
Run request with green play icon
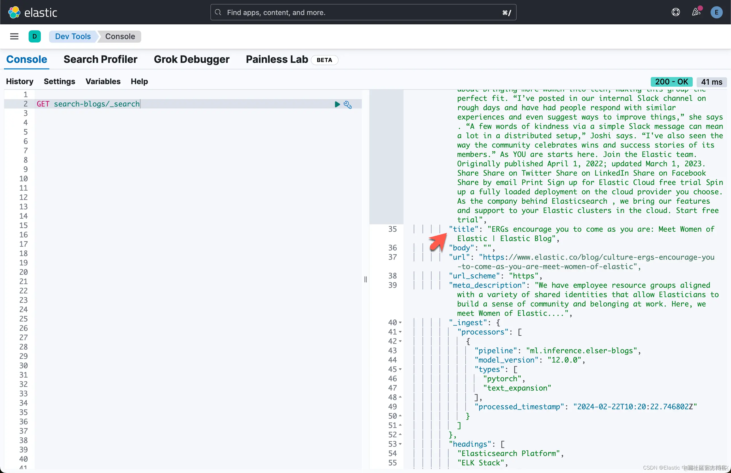[x=337, y=104]
